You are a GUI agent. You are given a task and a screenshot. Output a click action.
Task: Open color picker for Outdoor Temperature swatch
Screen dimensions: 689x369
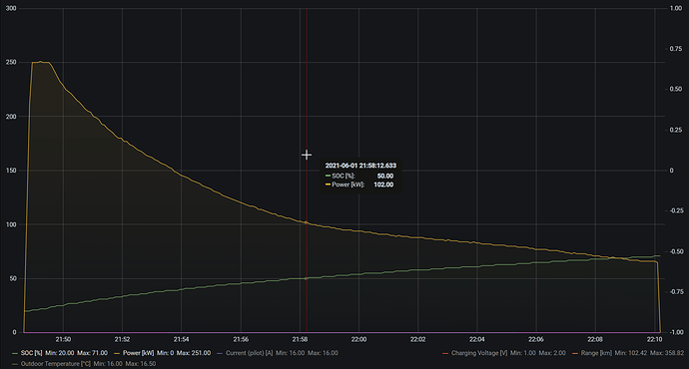[15, 364]
